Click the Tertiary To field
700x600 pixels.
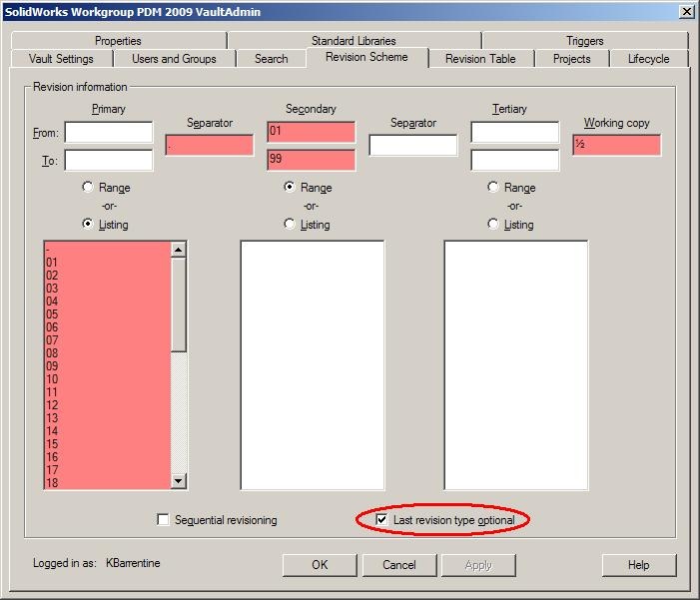pyautogui.click(x=514, y=160)
